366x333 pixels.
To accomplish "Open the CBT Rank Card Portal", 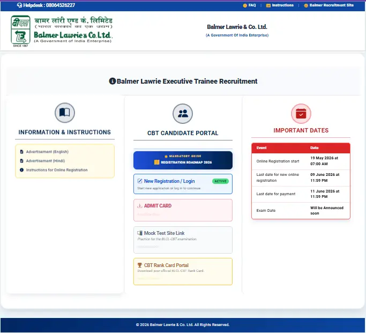I will coord(183,271).
